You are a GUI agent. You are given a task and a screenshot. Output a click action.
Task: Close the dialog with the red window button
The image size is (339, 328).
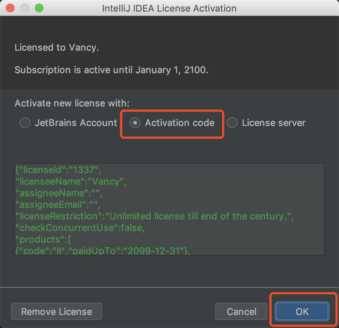click(x=10, y=8)
